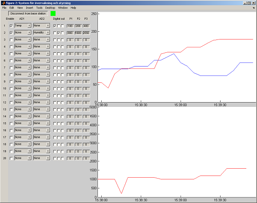
Task: Click the P2 field in row 10
Action: tap(78, 89)
